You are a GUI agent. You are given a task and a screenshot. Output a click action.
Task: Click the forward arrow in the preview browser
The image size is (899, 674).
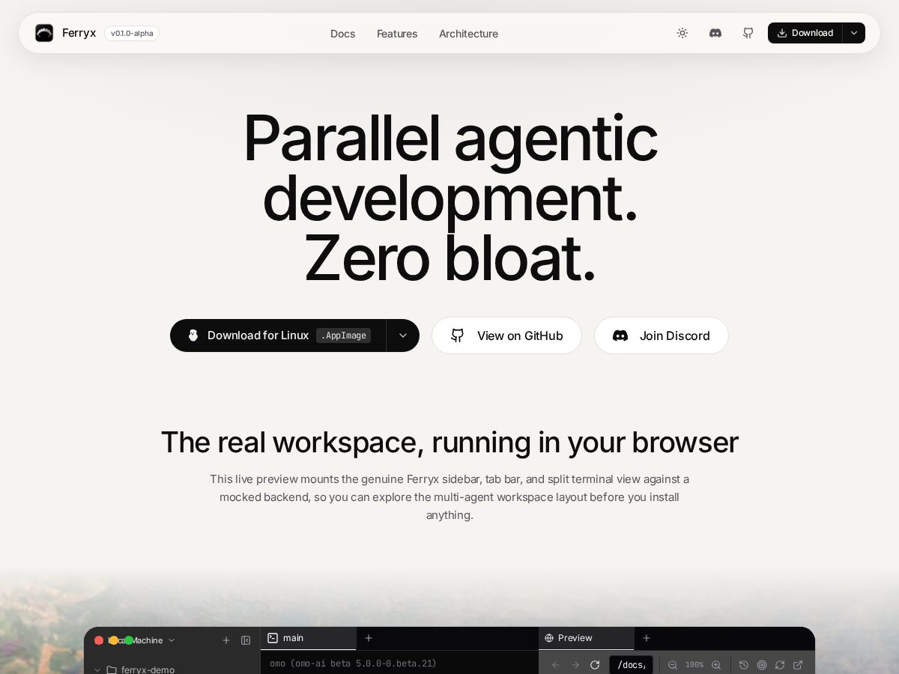tap(575, 665)
